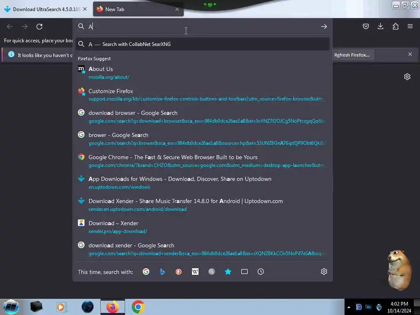
Task: Open the Windows Start button
Action: [x=11, y=307]
